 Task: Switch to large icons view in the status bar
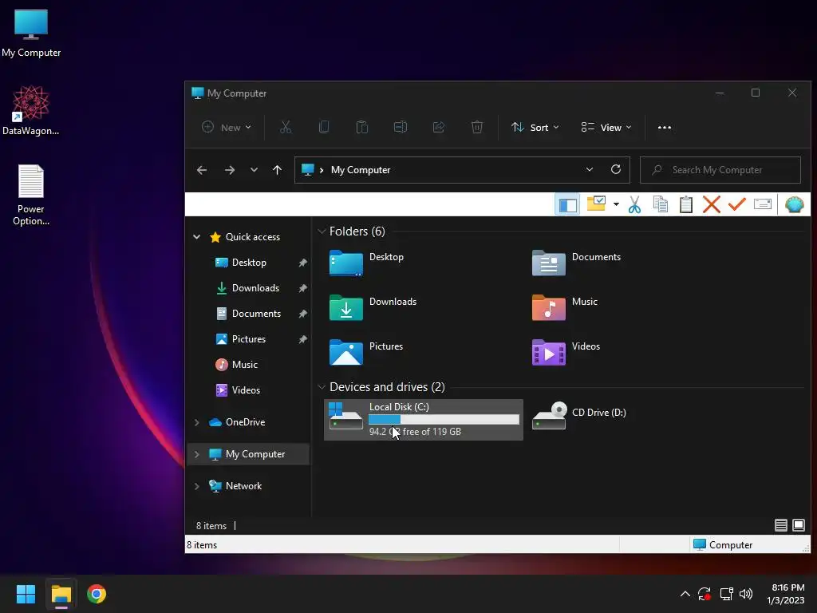click(x=798, y=525)
